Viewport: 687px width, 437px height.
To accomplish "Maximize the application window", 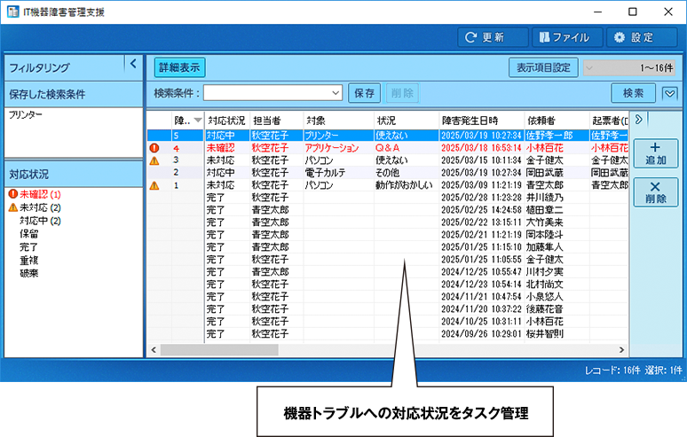I will click(x=633, y=12).
